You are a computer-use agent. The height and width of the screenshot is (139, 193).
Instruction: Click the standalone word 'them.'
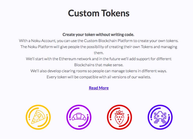[x=99, y=53]
